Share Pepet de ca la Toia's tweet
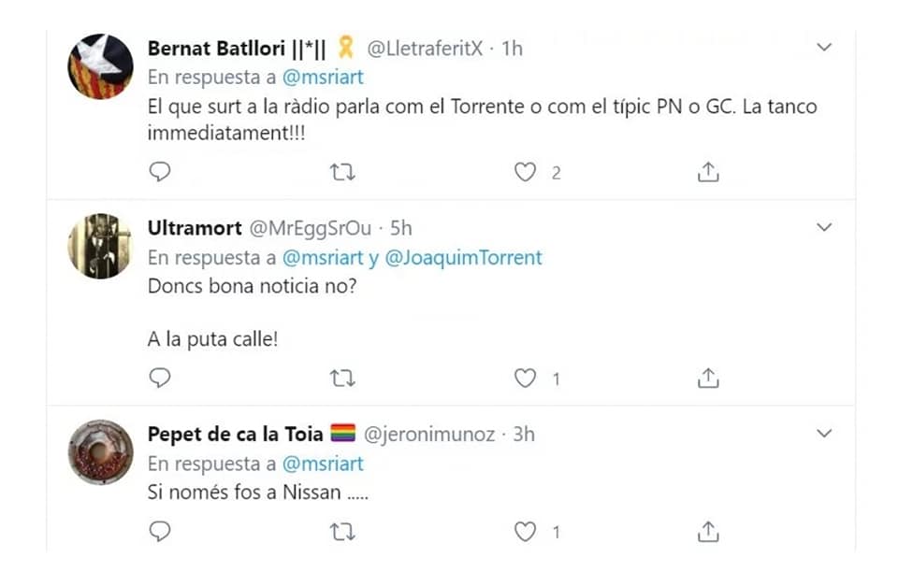The image size is (898, 586). click(x=708, y=532)
